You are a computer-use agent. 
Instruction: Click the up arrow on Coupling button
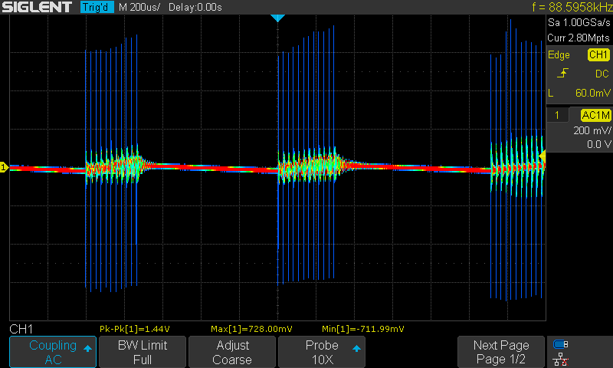(87, 348)
